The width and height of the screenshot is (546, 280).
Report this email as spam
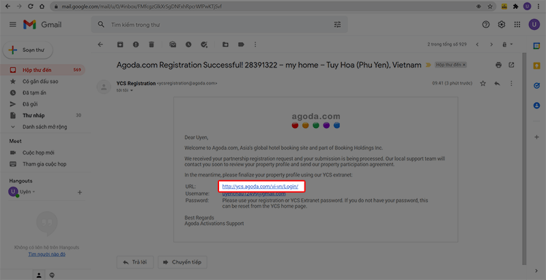(136, 45)
